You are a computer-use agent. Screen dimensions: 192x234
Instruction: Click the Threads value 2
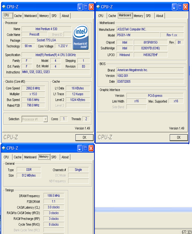click(x=86, y=119)
